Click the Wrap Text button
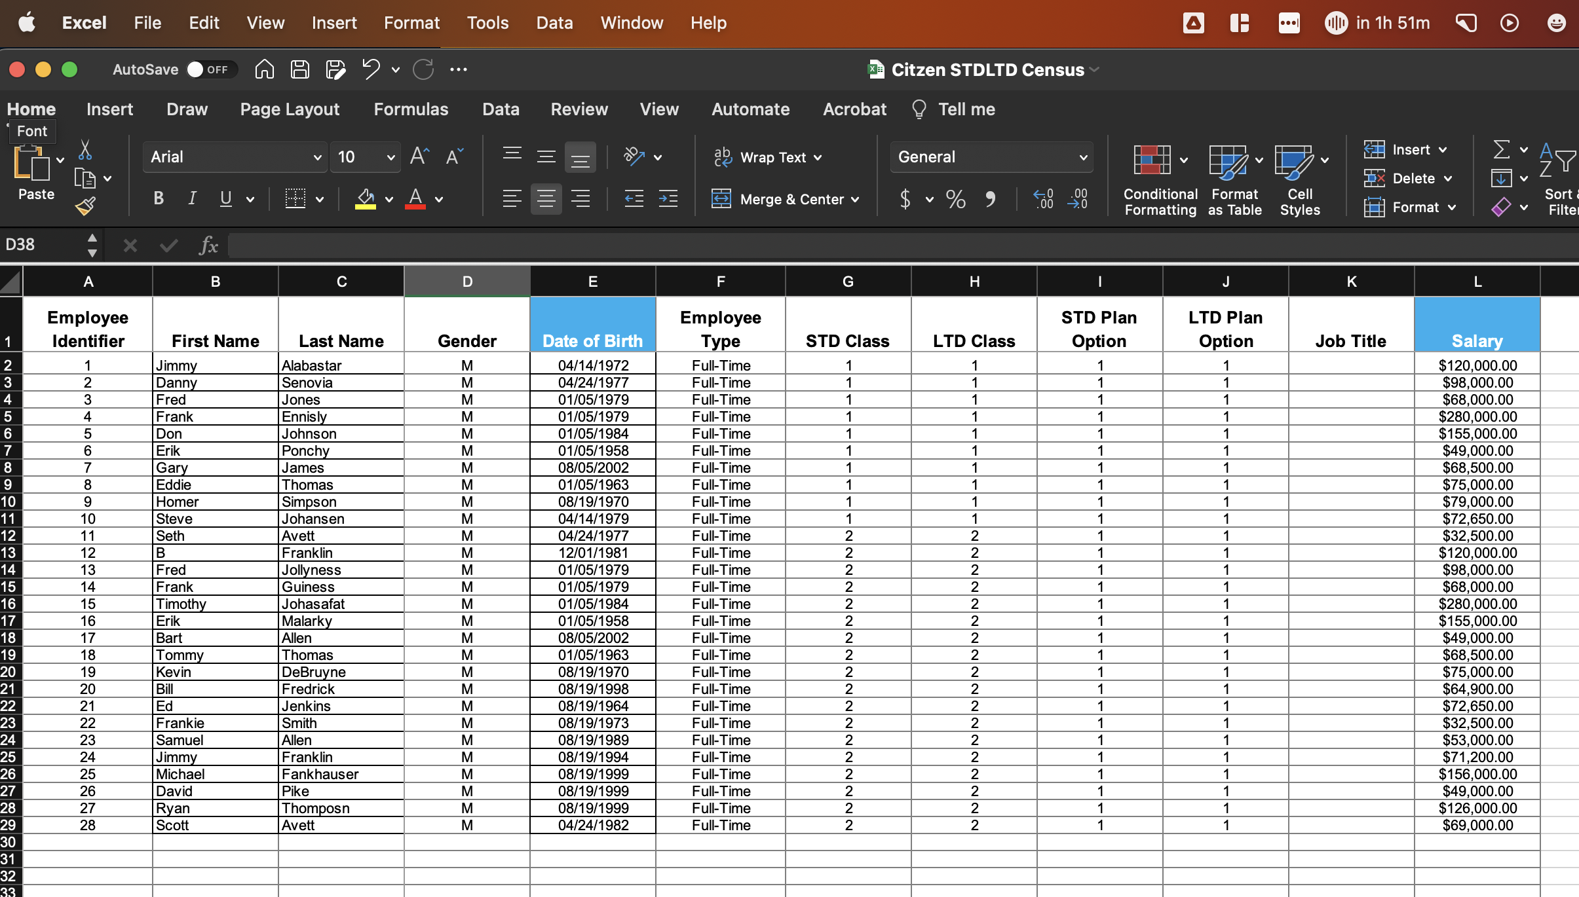The height and width of the screenshot is (897, 1579). [767, 157]
